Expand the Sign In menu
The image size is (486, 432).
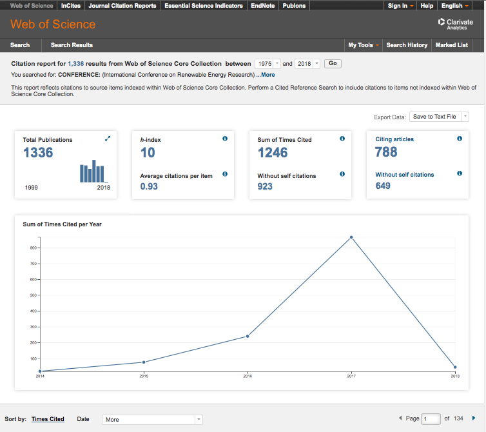[x=400, y=6]
